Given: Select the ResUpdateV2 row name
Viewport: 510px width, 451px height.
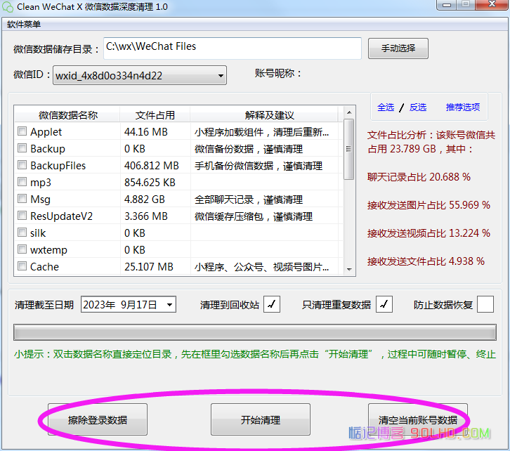Looking at the screenshot, I should (62, 216).
